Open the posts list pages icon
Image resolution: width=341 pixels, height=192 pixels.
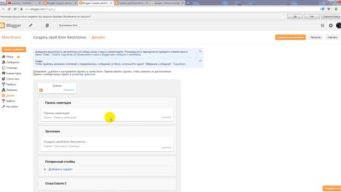[x=47, y=26]
